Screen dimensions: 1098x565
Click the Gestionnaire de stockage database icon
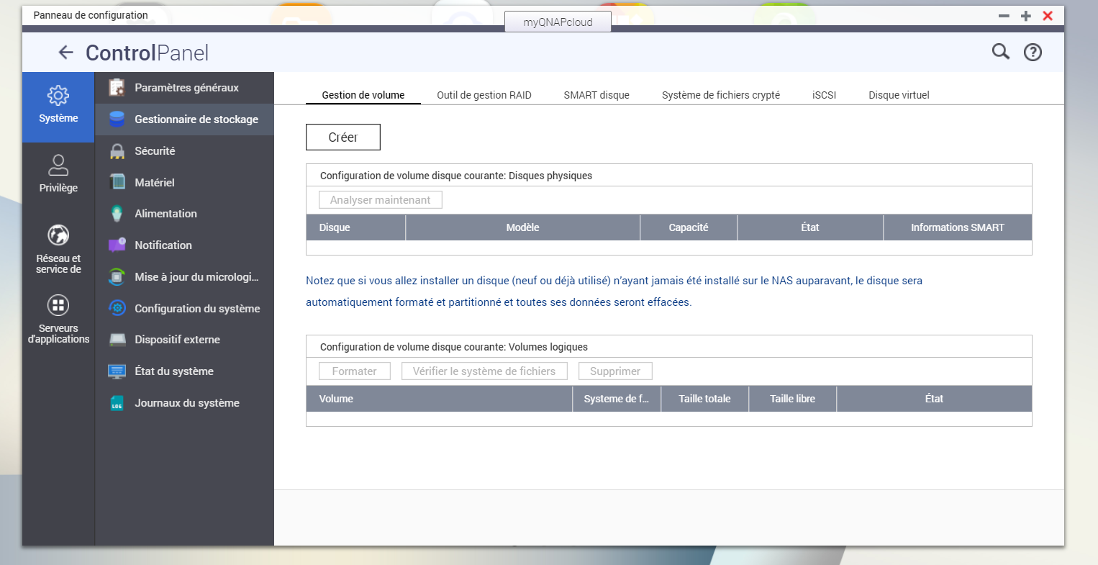117,119
